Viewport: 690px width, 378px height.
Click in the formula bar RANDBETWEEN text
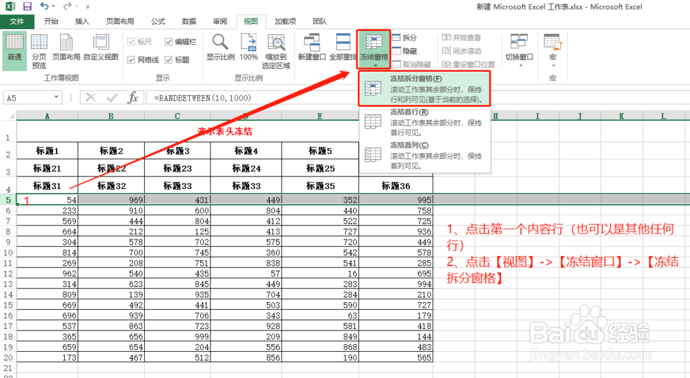[202, 98]
